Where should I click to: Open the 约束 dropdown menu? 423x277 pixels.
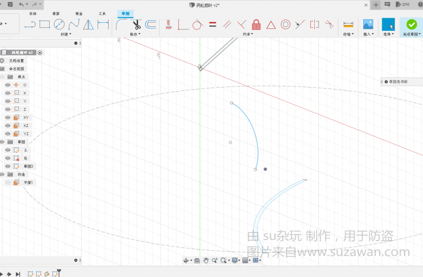point(248,34)
